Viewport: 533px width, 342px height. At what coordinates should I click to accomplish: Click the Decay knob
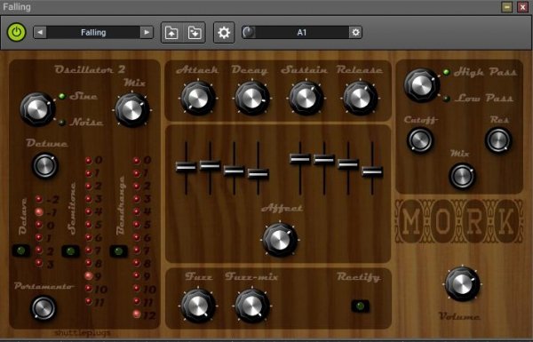pos(252,99)
